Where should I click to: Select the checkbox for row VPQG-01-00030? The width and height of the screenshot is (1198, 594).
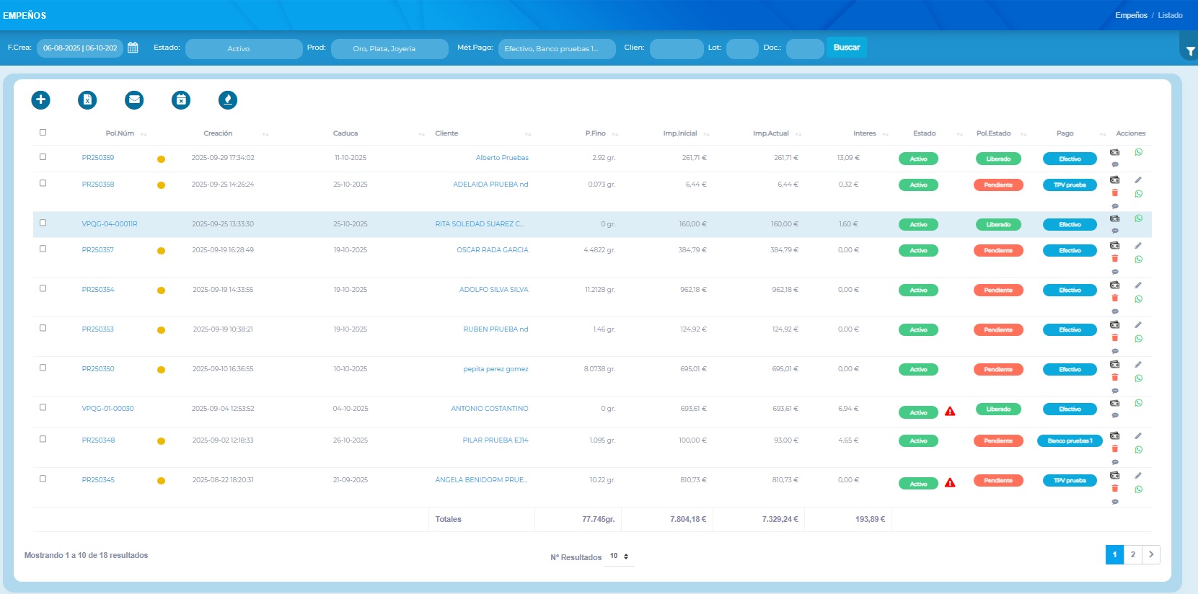click(43, 407)
